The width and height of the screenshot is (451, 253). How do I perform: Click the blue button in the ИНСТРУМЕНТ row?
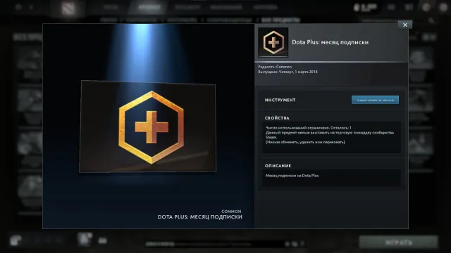click(375, 100)
